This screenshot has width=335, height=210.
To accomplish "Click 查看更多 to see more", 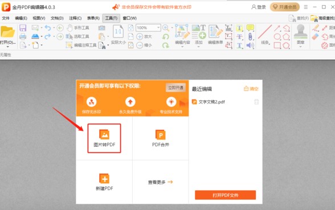I will pos(160,182).
